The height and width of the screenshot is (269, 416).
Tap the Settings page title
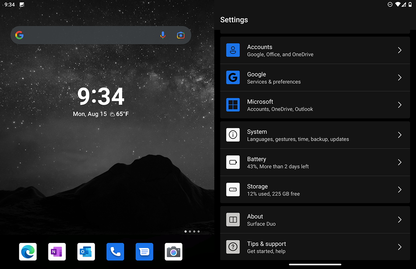[x=234, y=20]
